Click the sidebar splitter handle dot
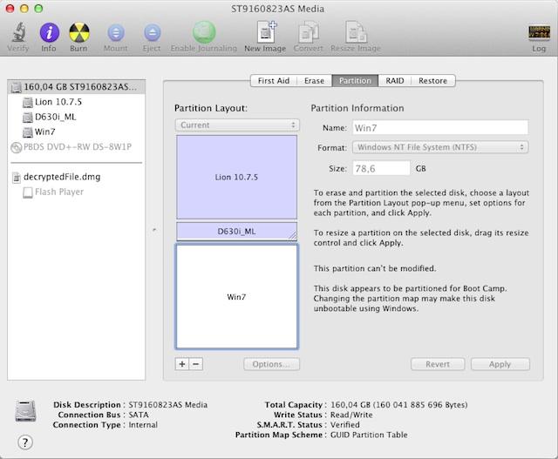Image resolution: width=558 pixels, height=459 pixels. point(154,230)
